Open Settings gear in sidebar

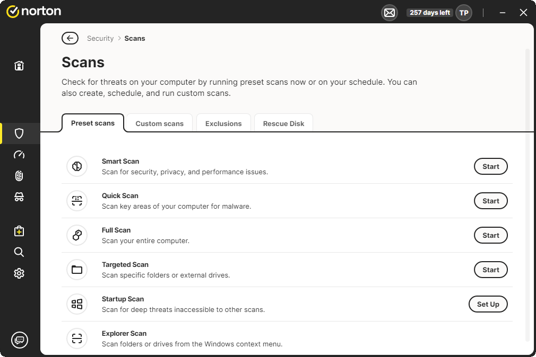coord(19,273)
